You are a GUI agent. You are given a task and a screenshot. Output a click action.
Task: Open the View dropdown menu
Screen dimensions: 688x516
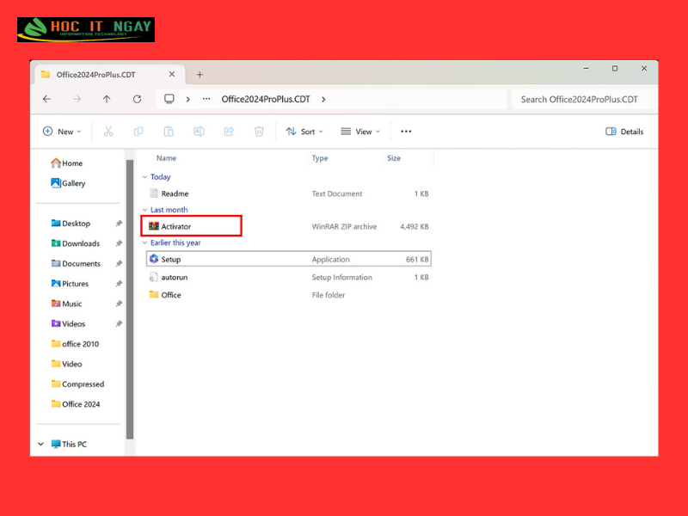click(360, 132)
